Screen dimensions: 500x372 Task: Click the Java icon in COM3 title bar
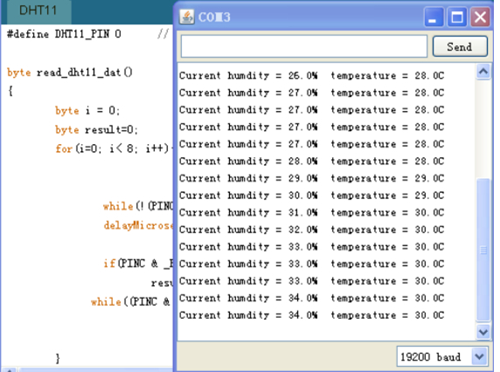pos(186,17)
